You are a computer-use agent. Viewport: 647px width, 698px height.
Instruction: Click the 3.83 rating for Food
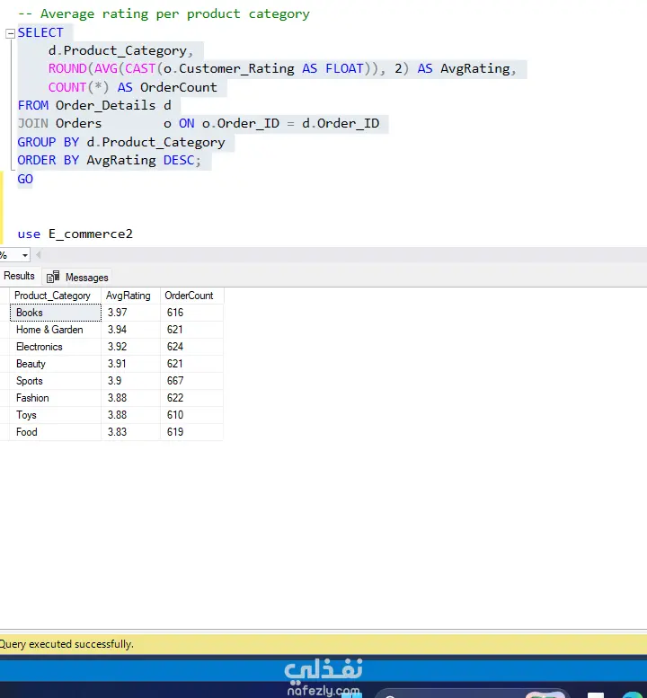(131, 432)
